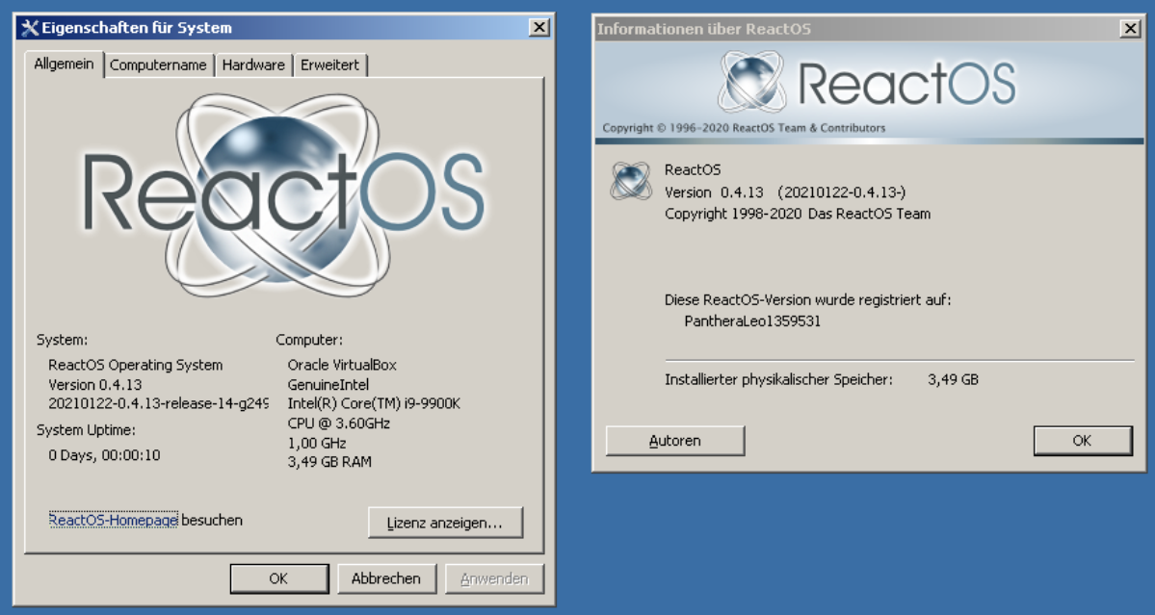This screenshot has width=1155, height=615.
Task: Click the 'CPU @ 3.60GHz' text
Action: tap(339, 423)
